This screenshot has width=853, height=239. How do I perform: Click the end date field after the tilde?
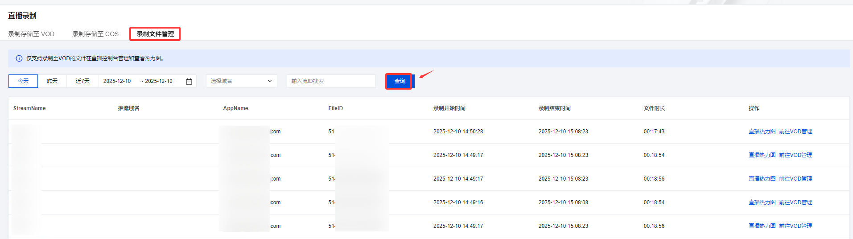159,81
